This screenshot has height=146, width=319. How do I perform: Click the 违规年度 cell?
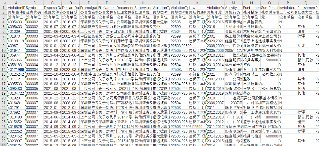coord(215,13)
